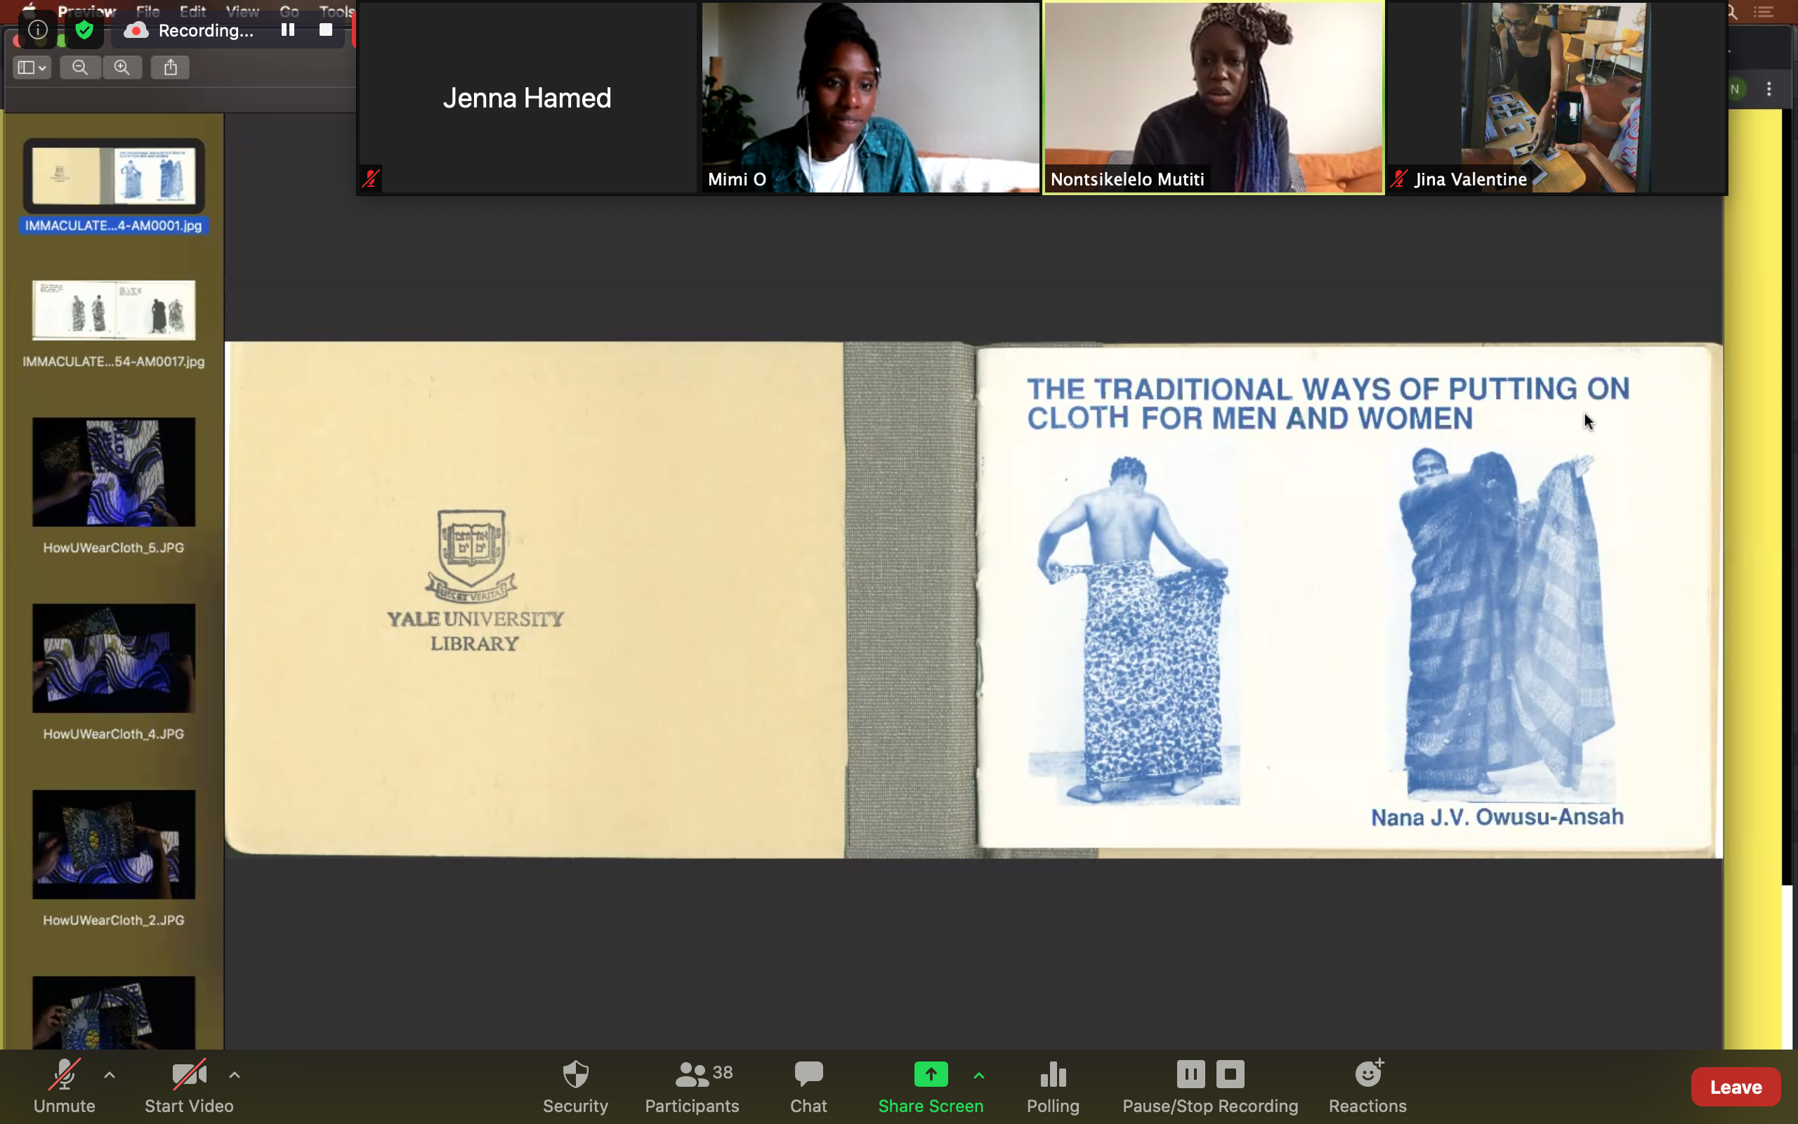The width and height of the screenshot is (1798, 1124).
Task: Pause the recording in the top bar
Action: [287, 30]
